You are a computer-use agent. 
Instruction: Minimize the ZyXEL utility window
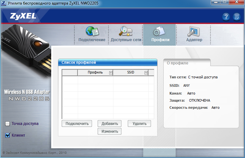[216, 2]
